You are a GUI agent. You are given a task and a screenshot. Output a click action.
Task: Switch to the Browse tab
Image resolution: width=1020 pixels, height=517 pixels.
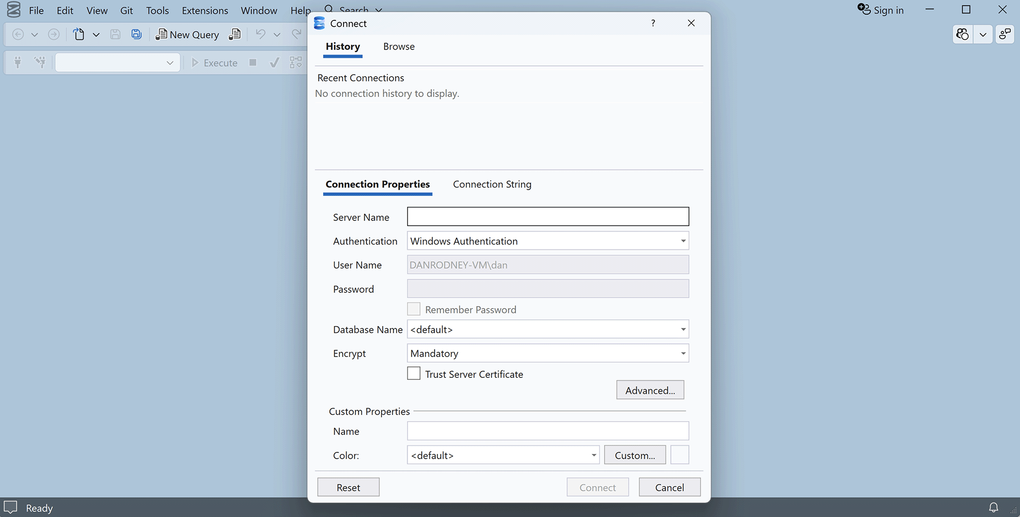pyautogui.click(x=399, y=46)
